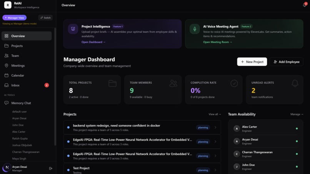
Task: Click the Aryan Desai profile avatar
Action: 7,168
